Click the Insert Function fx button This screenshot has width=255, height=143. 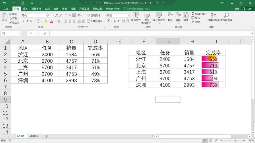pyautogui.click(x=45, y=33)
